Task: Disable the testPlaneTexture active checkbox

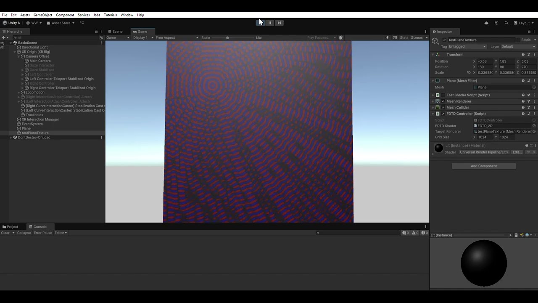Action: [x=444, y=40]
